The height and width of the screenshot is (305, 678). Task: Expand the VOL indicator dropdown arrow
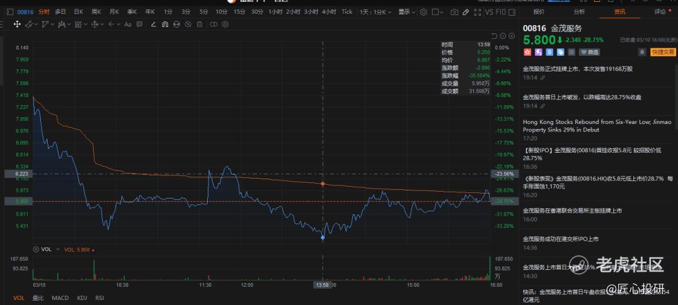coord(58,249)
